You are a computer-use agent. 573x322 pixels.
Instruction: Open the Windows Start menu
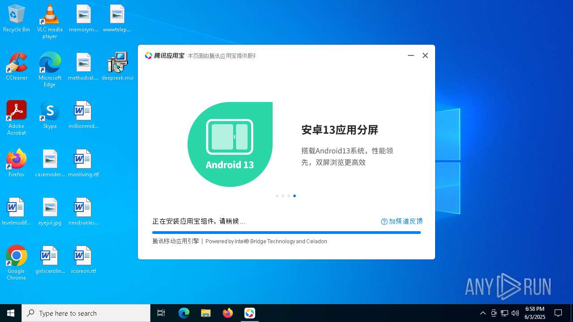11,313
